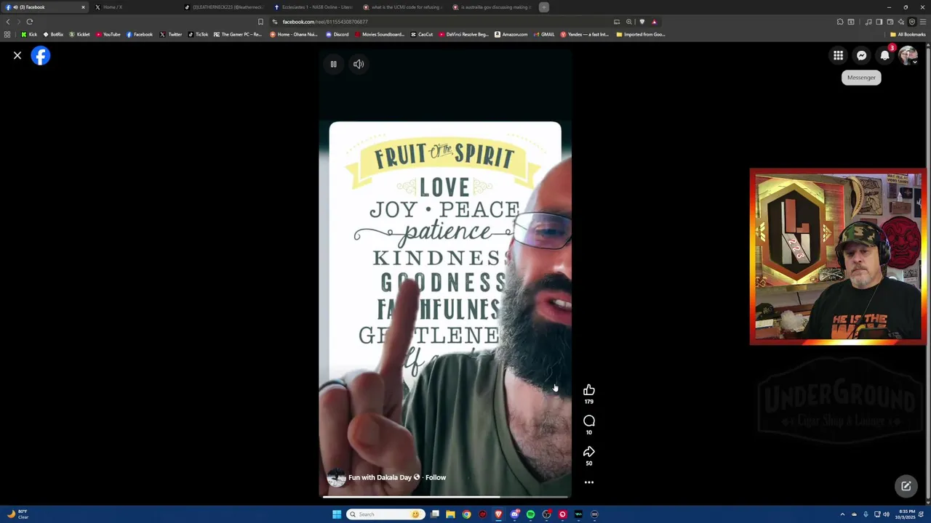The height and width of the screenshot is (523, 931).
Task: Follow Fun with Dakala Day
Action: [436, 477]
